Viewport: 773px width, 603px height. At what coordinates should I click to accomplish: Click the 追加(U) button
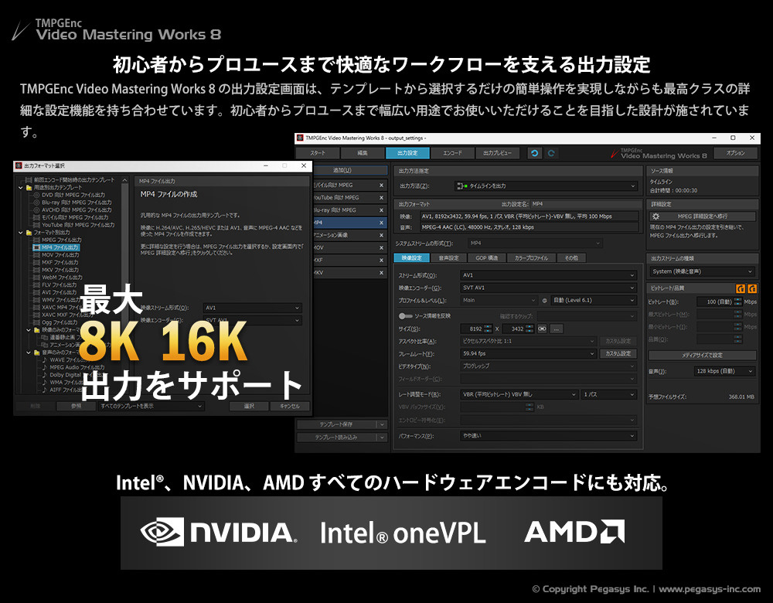[x=342, y=170]
